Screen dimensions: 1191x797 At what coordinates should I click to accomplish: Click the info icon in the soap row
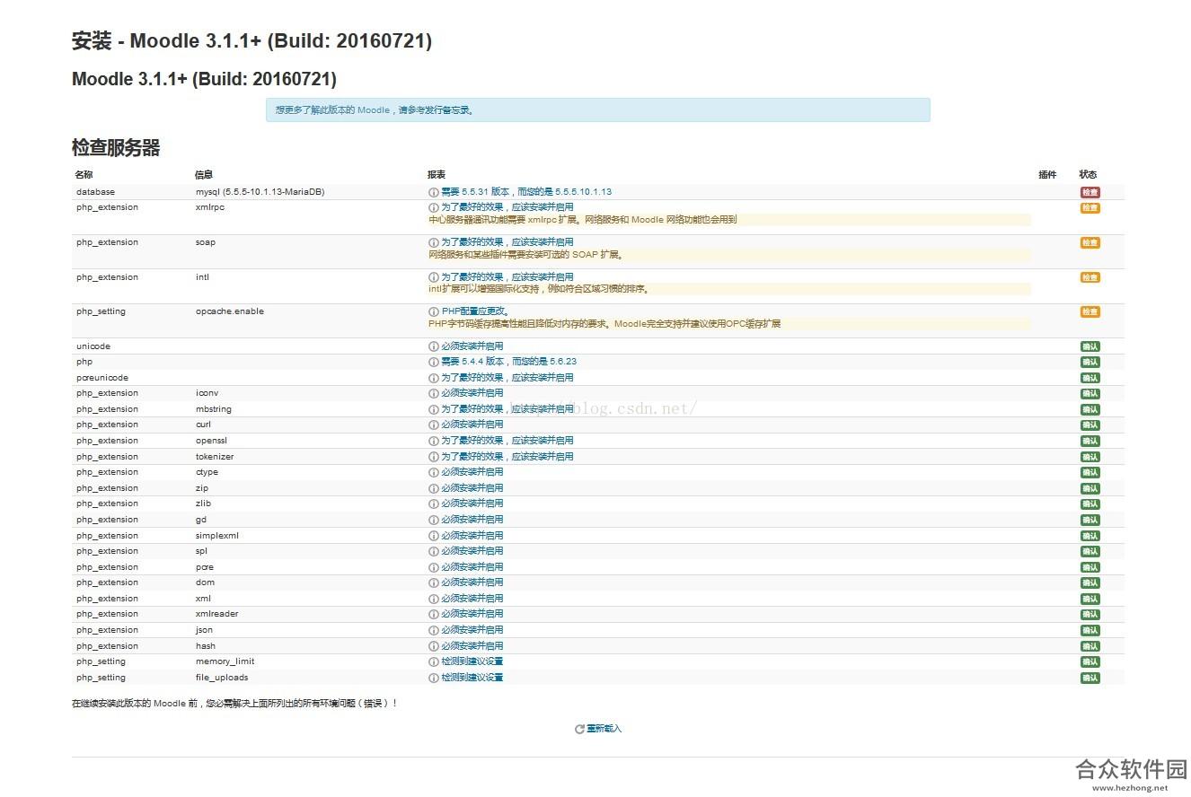434,242
